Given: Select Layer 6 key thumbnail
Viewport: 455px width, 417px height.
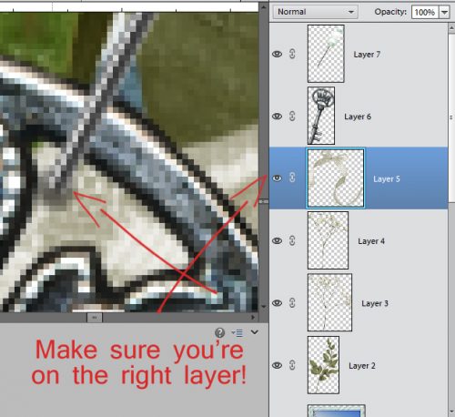Looking at the screenshot, I should pyautogui.click(x=321, y=116).
